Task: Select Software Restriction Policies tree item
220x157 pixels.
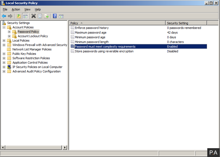Action: (31, 58)
